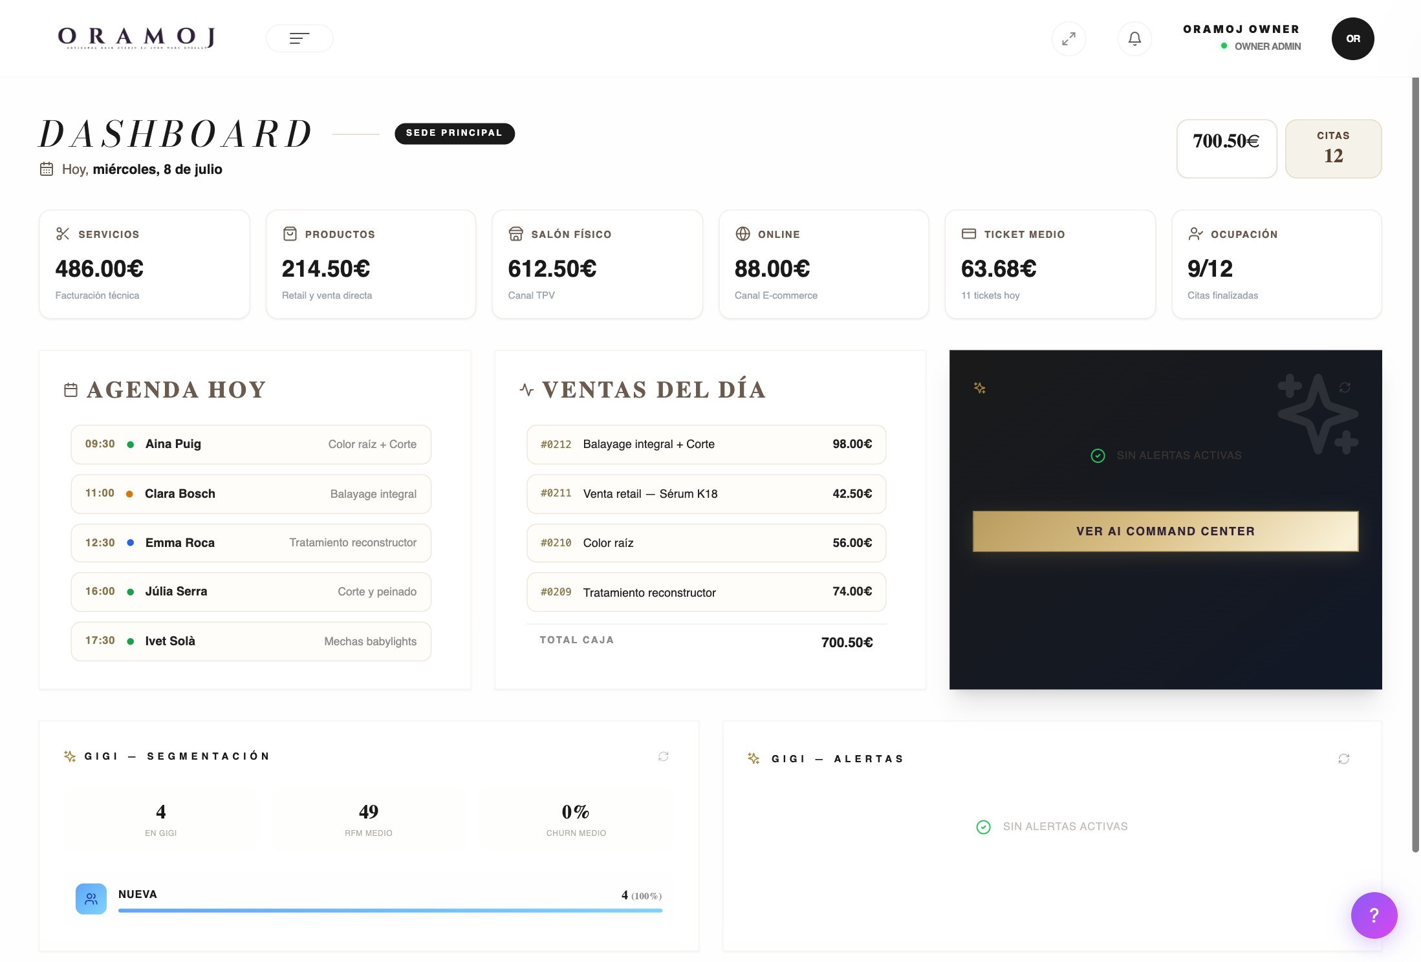Open Aina Puig 09:30 appointment
1421x962 pixels.
tap(251, 444)
